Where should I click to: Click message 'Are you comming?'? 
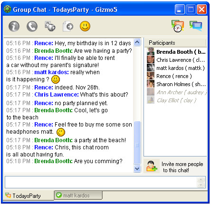tap(98, 161)
